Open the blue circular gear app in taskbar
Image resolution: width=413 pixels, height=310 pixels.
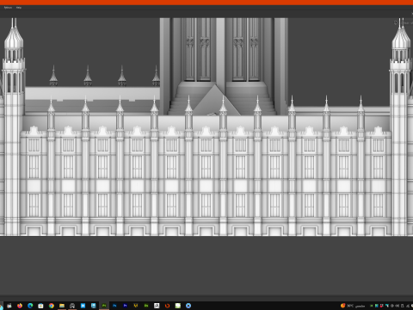click(x=188, y=306)
